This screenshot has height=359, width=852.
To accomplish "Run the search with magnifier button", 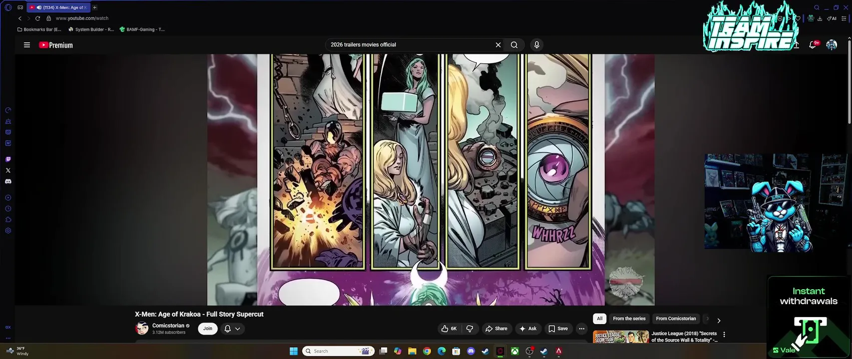I will 514,45.
